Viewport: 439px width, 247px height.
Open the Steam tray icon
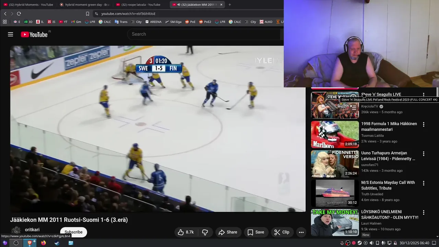click(x=359, y=243)
